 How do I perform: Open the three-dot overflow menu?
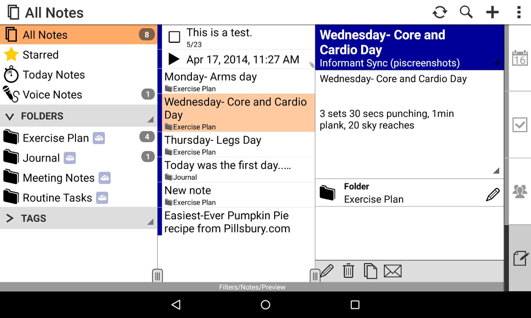point(518,12)
